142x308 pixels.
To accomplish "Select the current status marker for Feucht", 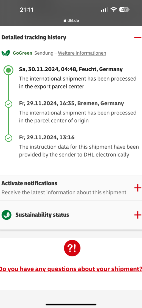I will pos(8,70).
